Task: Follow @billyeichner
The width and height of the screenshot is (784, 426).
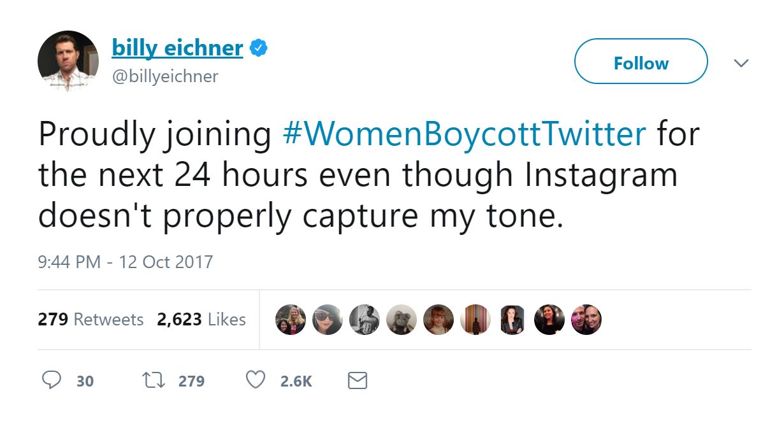Action: 641,62
